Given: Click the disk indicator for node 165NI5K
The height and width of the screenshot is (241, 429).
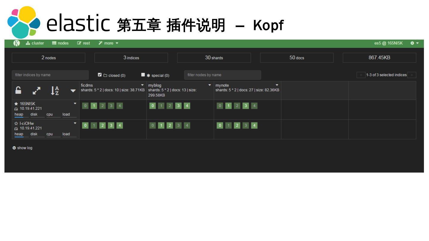Looking at the screenshot, I should point(37,115).
